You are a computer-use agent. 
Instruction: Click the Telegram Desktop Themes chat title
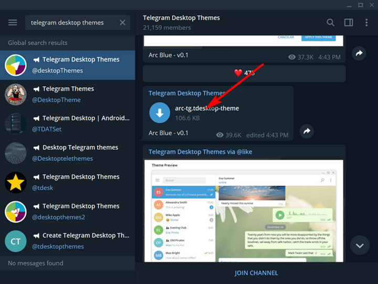pos(181,18)
